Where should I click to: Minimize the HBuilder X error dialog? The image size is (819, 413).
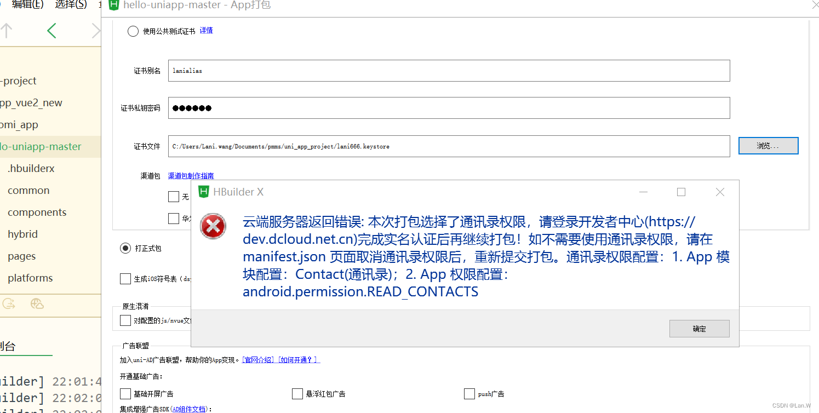click(x=644, y=192)
